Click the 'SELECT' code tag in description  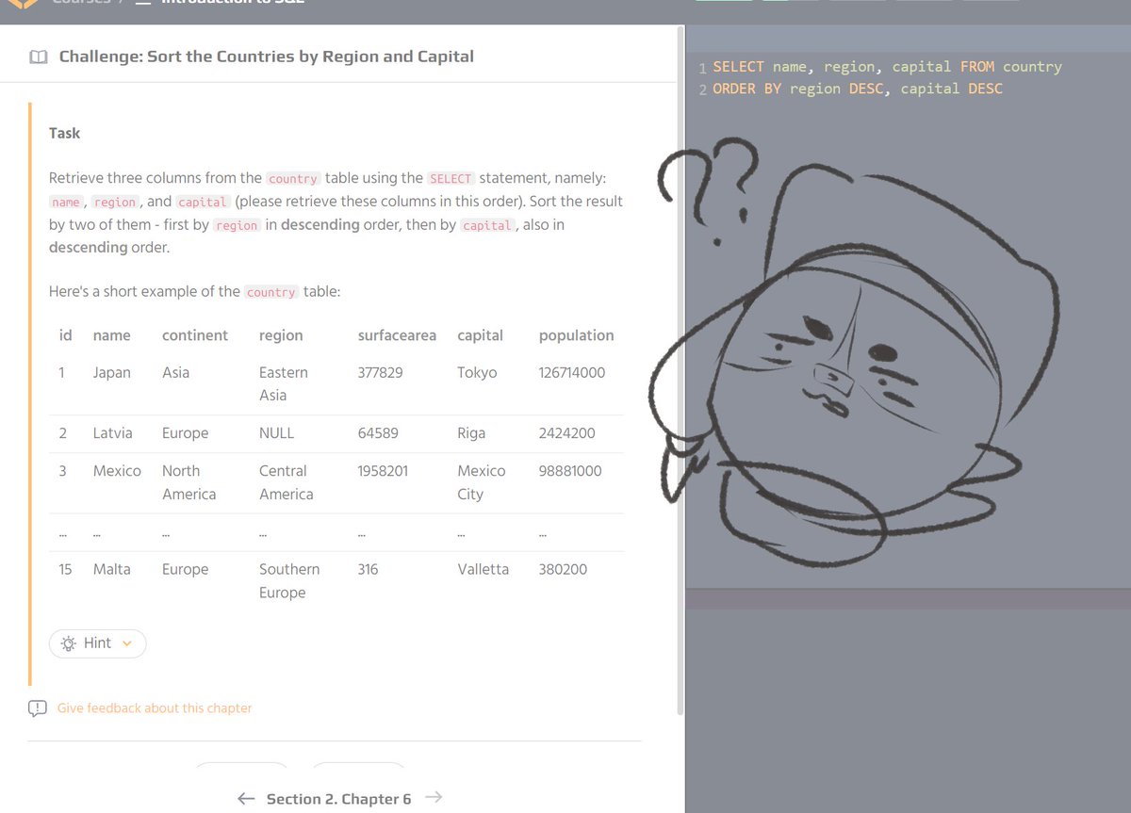coord(451,178)
